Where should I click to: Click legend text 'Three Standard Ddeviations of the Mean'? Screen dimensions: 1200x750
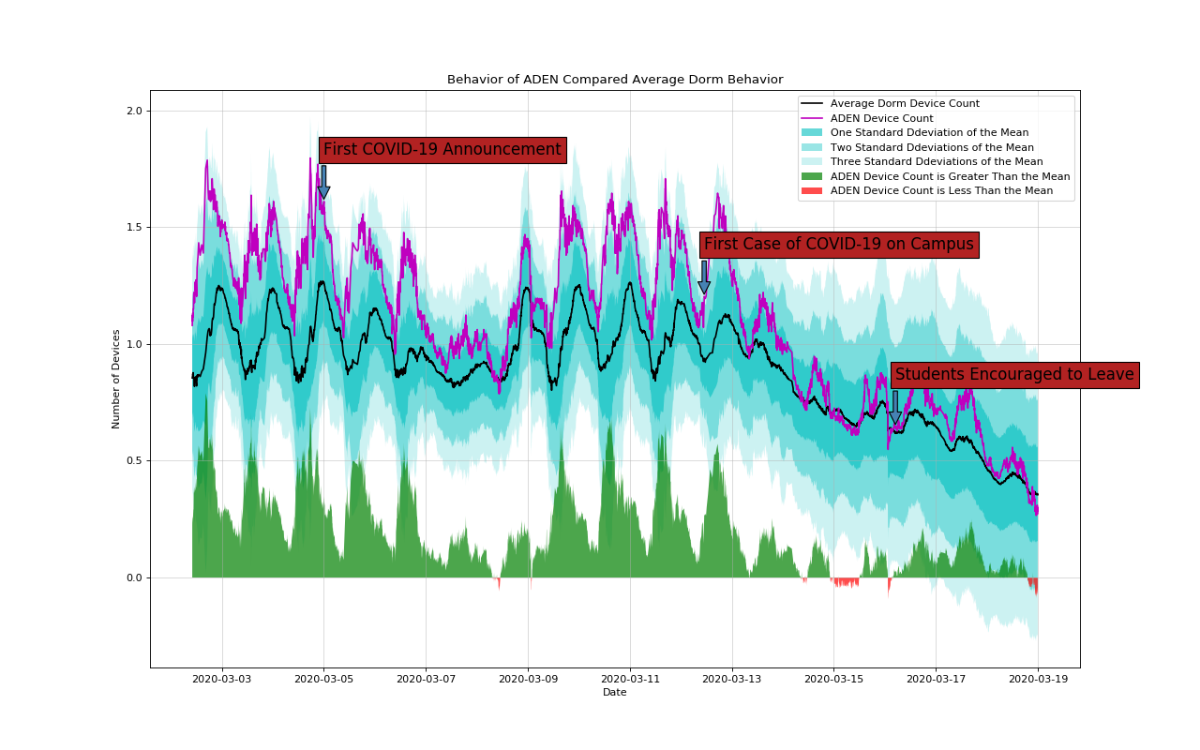(937, 162)
